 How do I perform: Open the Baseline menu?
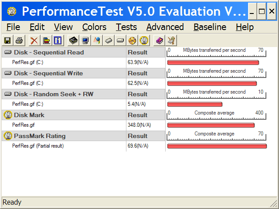pos(210,27)
